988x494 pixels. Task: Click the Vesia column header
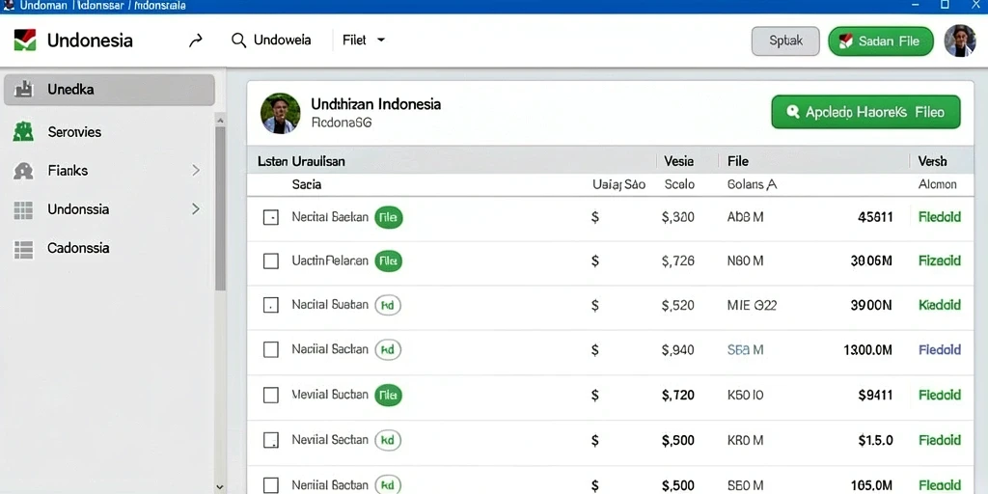tap(678, 161)
